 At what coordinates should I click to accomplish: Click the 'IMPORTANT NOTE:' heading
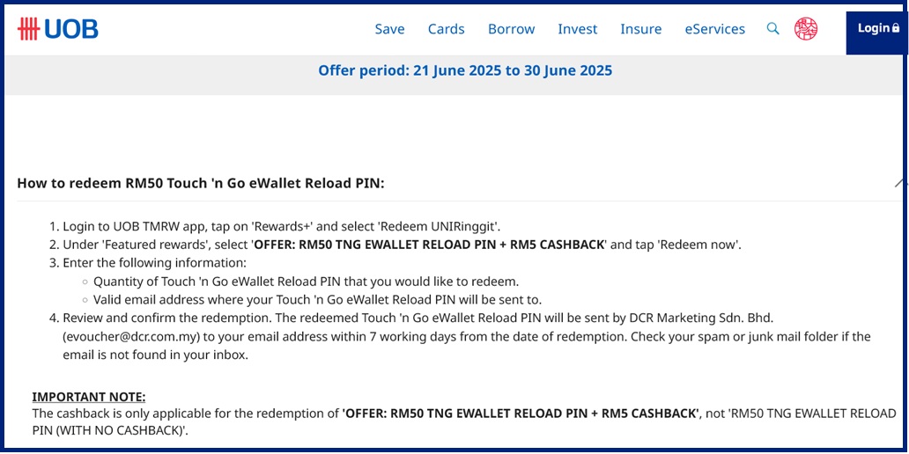89,397
